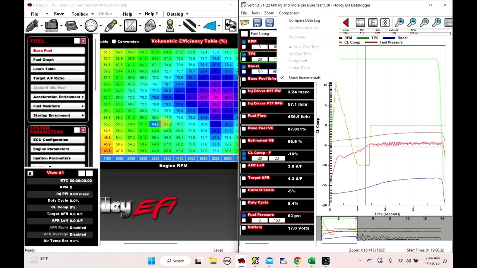Viewport: 477px width, 268px height.
Task: Open a datalog using the folder icon
Action: coord(245,23)
